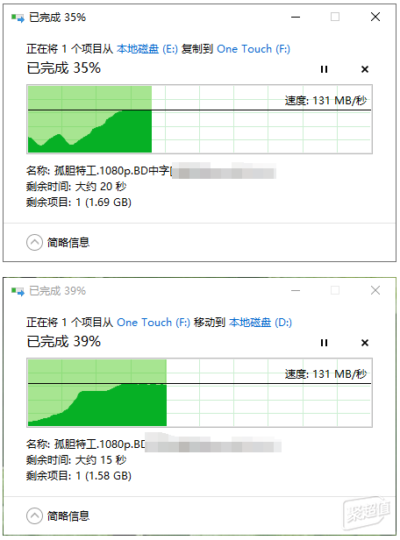The width and height of the screenshot is (400, 540).
Task: Click the copy icon in the 35% title bar
Action: [18, 18]
